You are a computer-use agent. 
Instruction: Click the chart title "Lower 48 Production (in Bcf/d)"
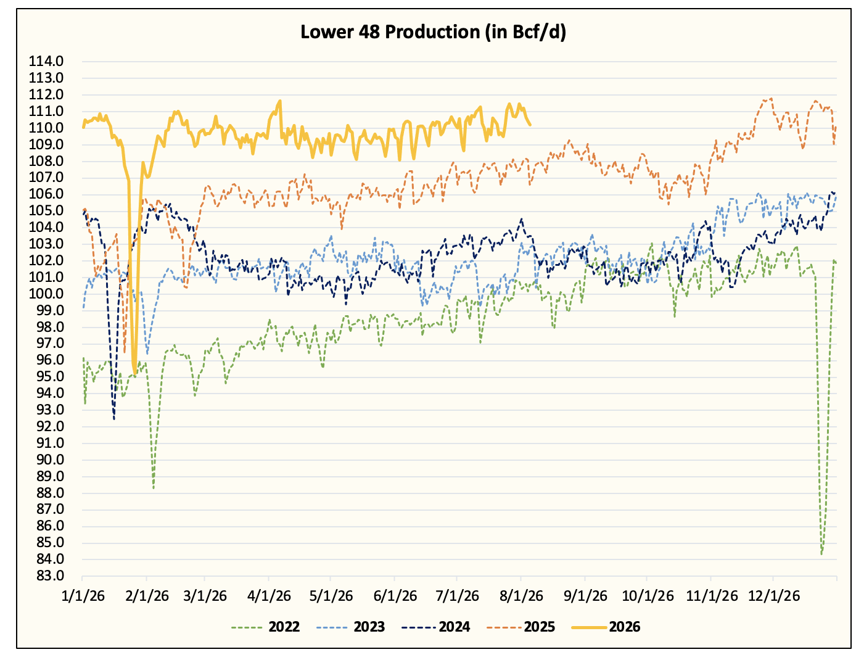[433, 32]
